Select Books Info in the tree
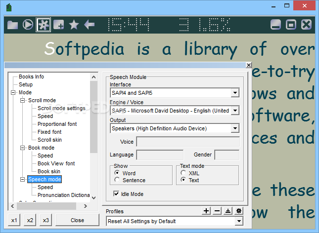The width and height of the screenshot is (319, 233). point(31,77)
